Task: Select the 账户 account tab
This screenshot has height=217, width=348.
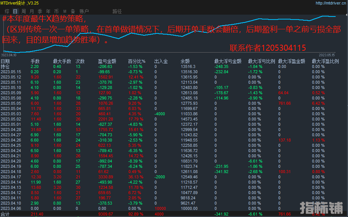Action: (x=84, y=11)
